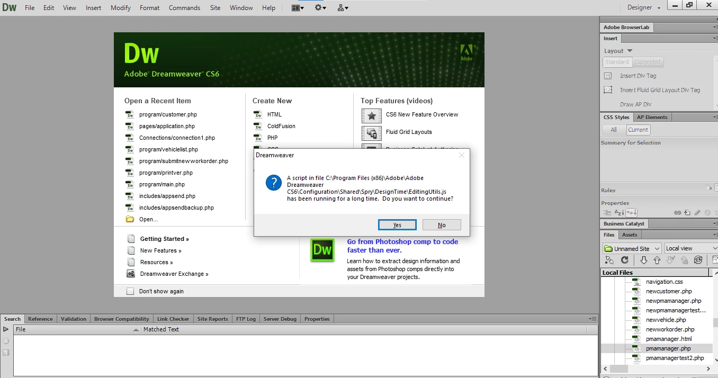Click the Connect to remote server icon
The width and height of the screenshot is (718, 378).
pos(609,260)
